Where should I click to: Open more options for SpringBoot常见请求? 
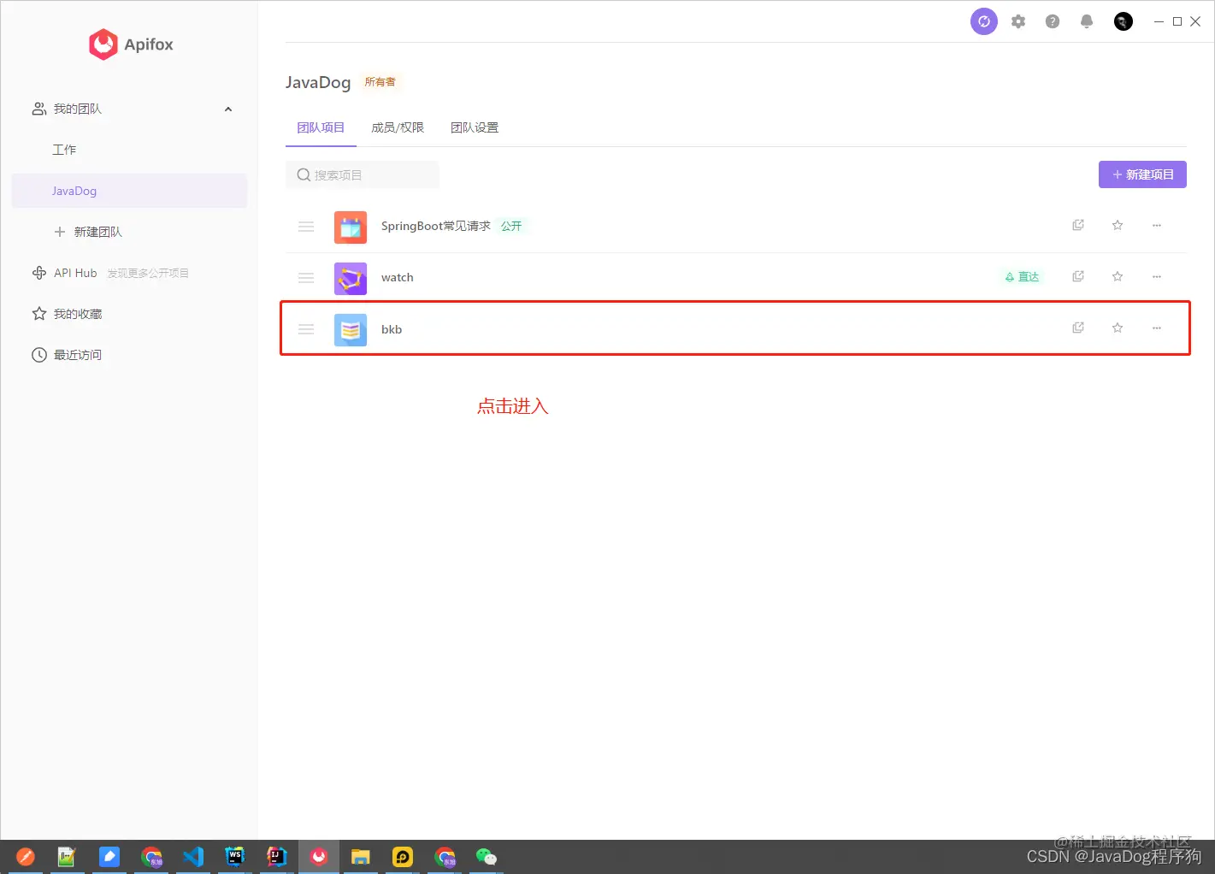click(x=1157, y=225)
